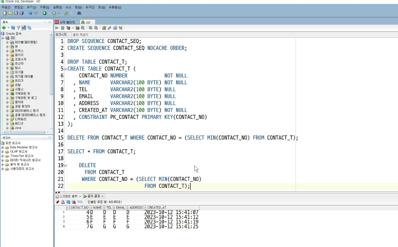Switch to 질의 작성기 tab
The height and width of the screenshot is (247, 398).
[80, 35]
